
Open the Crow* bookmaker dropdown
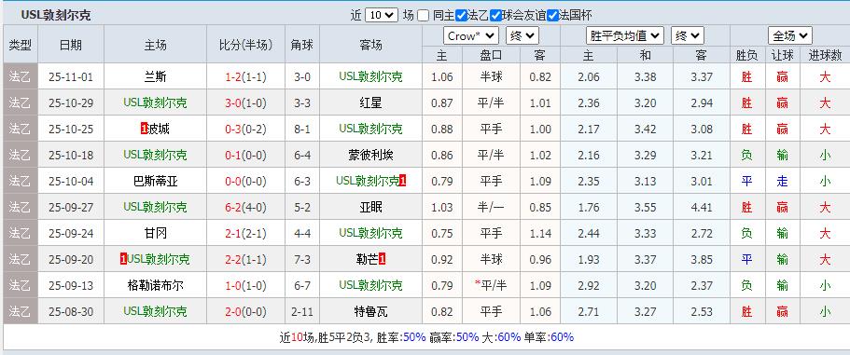(x=471, y=36)
